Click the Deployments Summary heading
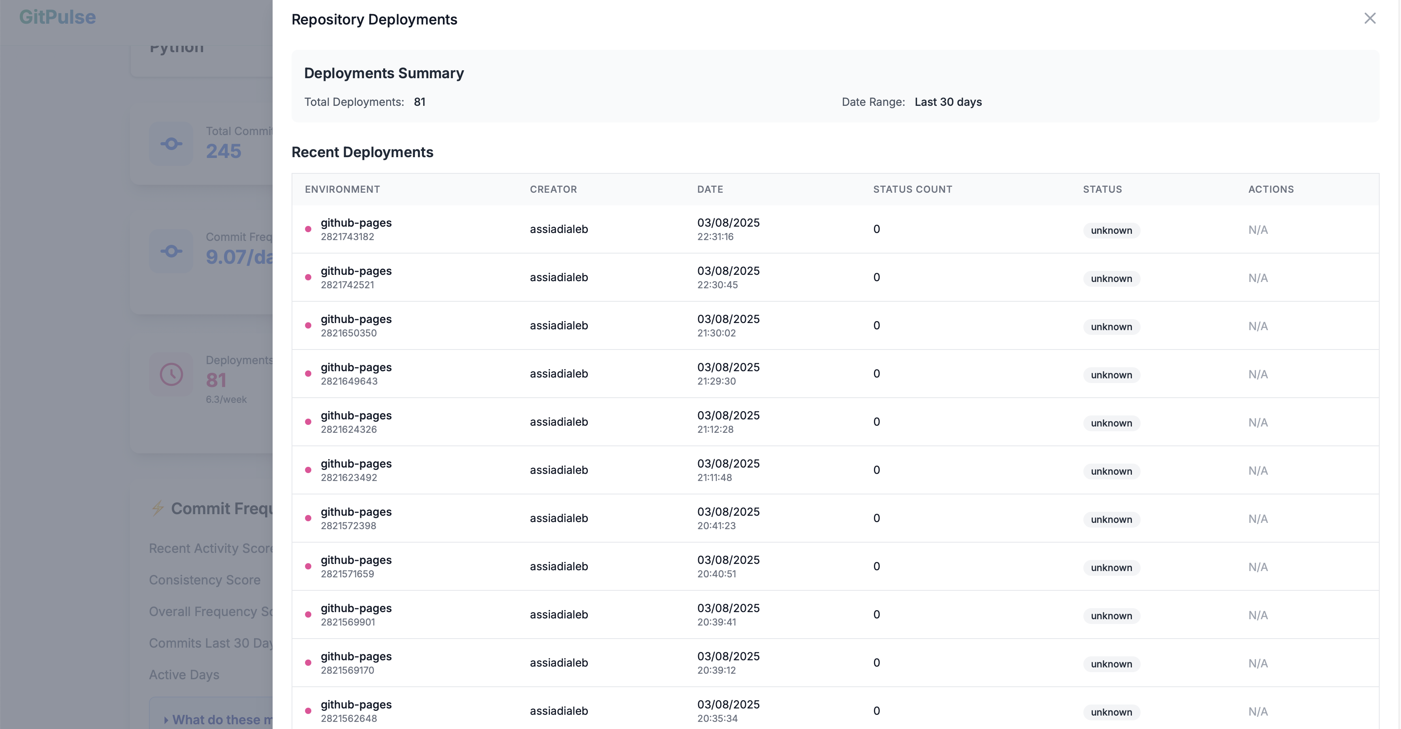The height and width of the screenshot is (729, 1401). pyautogui.click(x=384, y=73)
